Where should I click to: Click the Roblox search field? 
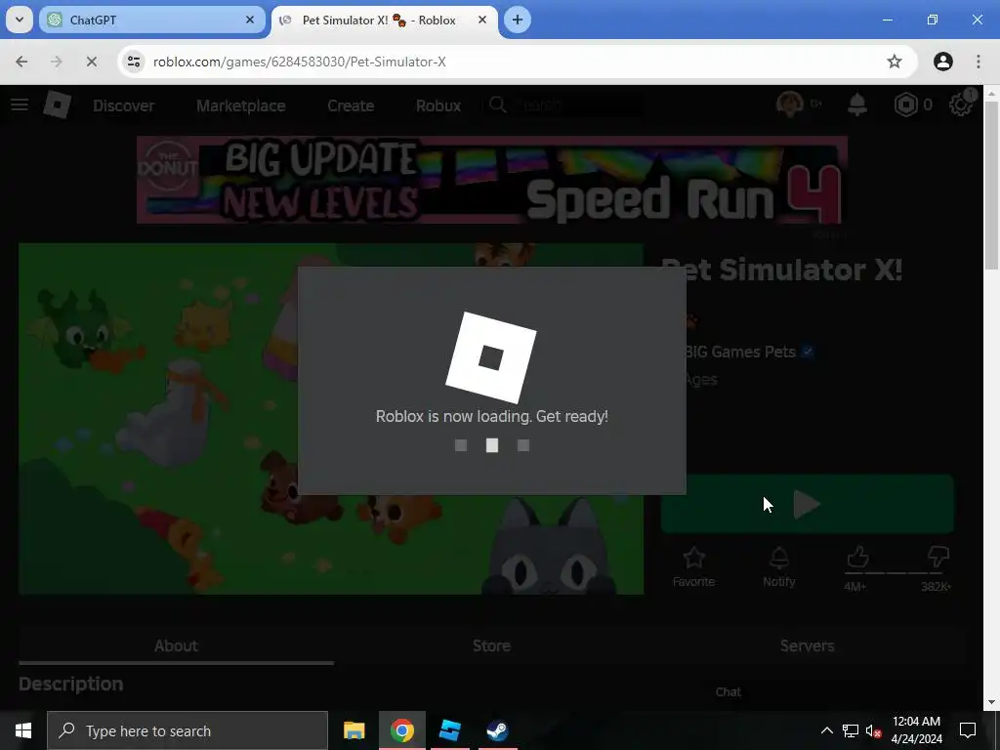(564, 104)
